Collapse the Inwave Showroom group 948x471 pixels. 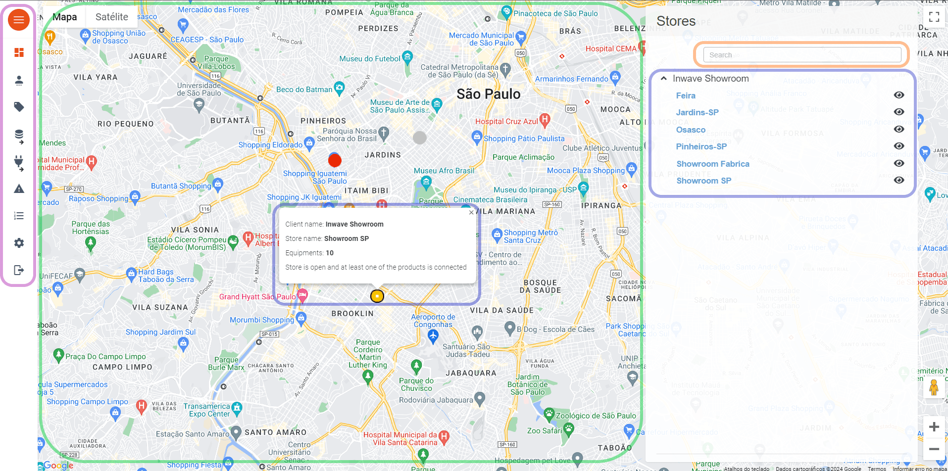pyautogui.click(x=664, y=78)
